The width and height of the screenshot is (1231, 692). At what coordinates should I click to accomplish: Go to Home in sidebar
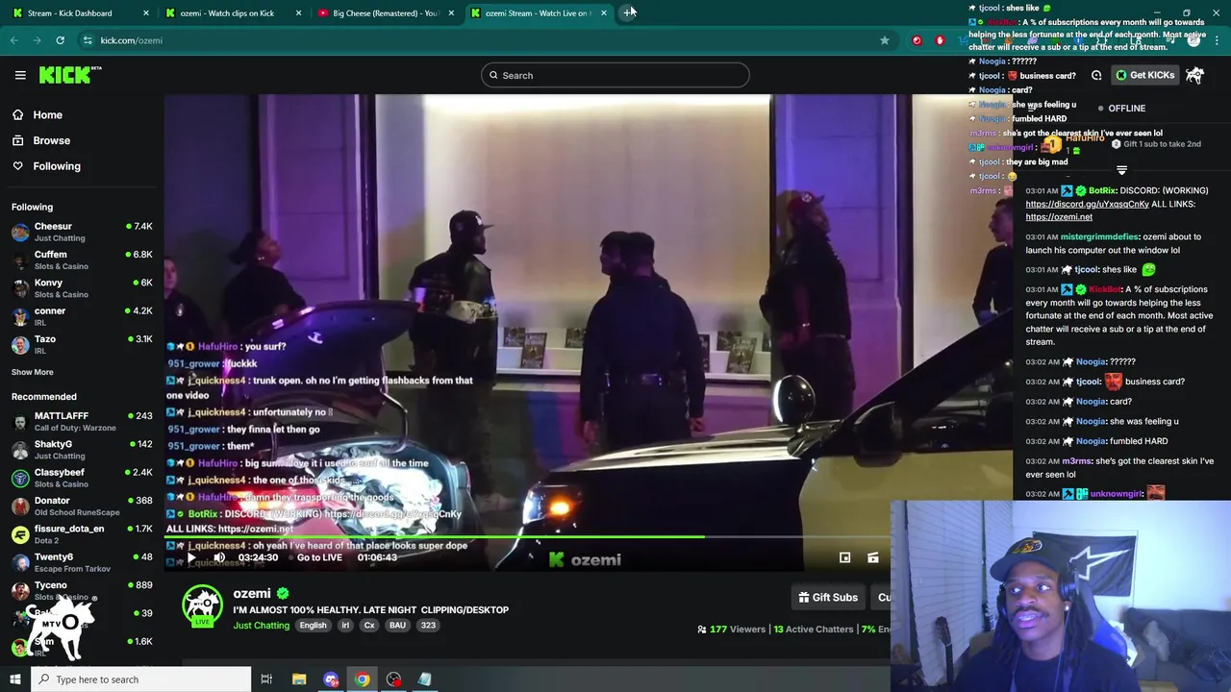pyautogui.click(x=47, y=115)
